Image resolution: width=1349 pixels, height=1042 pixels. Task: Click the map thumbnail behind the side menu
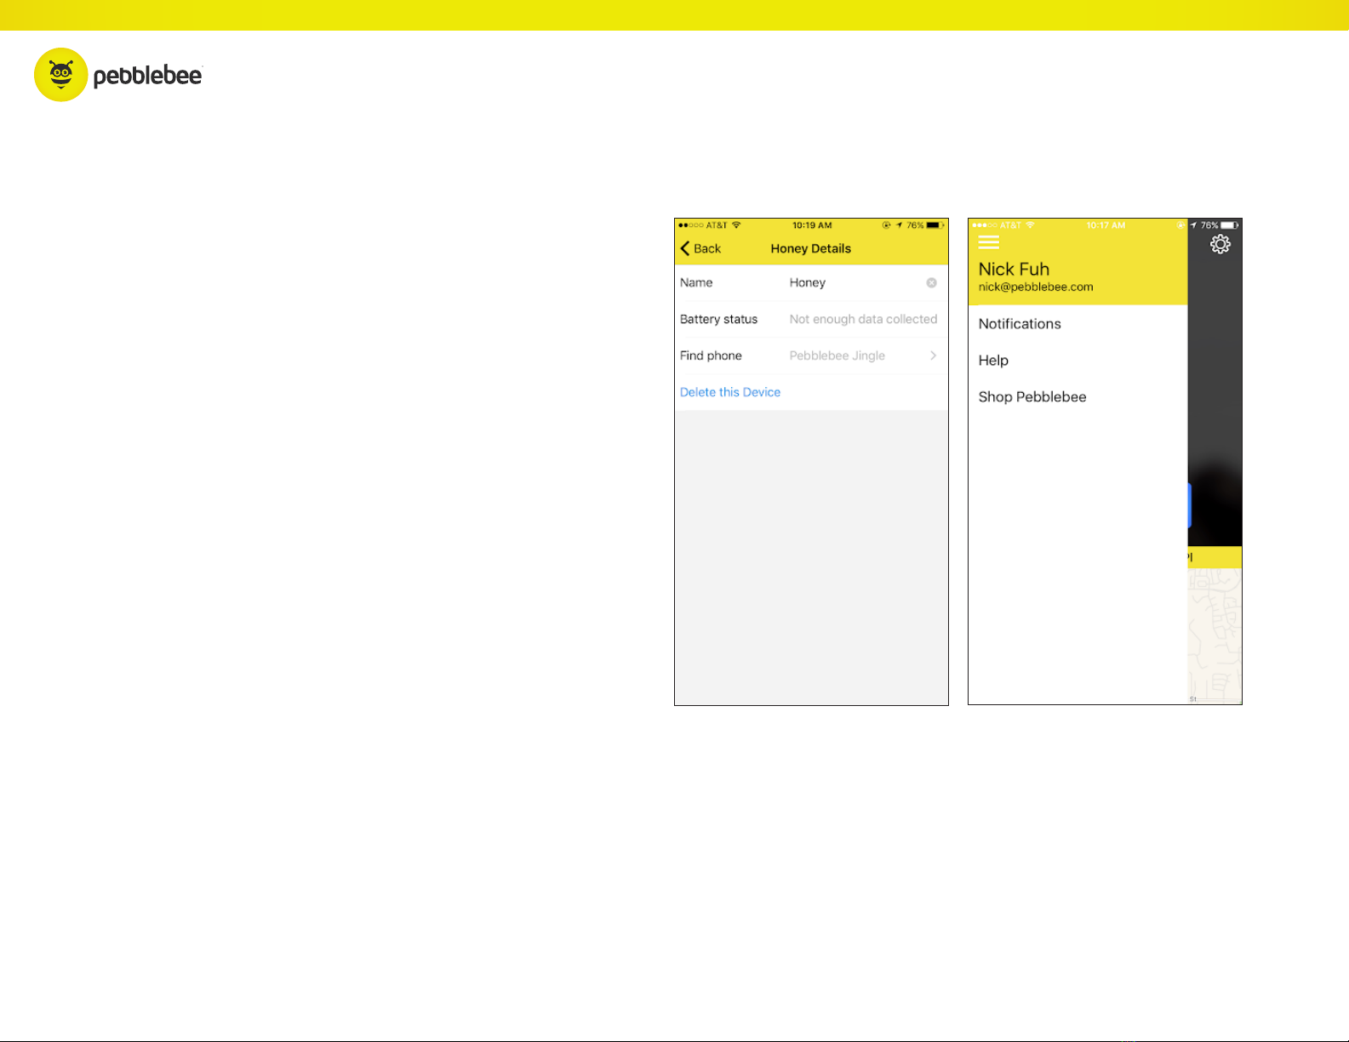pyautogui.click(x=1215, y=635)
